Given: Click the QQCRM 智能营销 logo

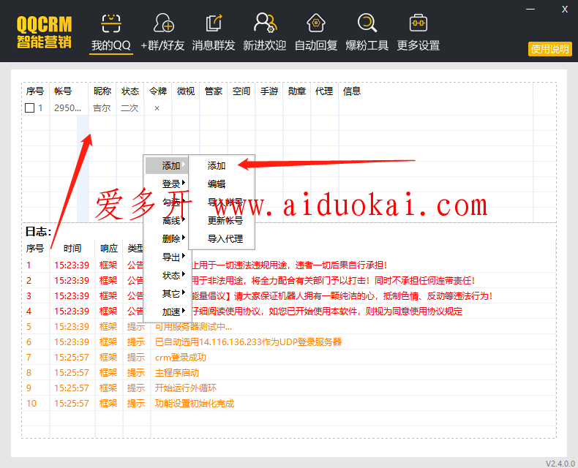Looking at the screenshot, I should (x=44, y=32).
